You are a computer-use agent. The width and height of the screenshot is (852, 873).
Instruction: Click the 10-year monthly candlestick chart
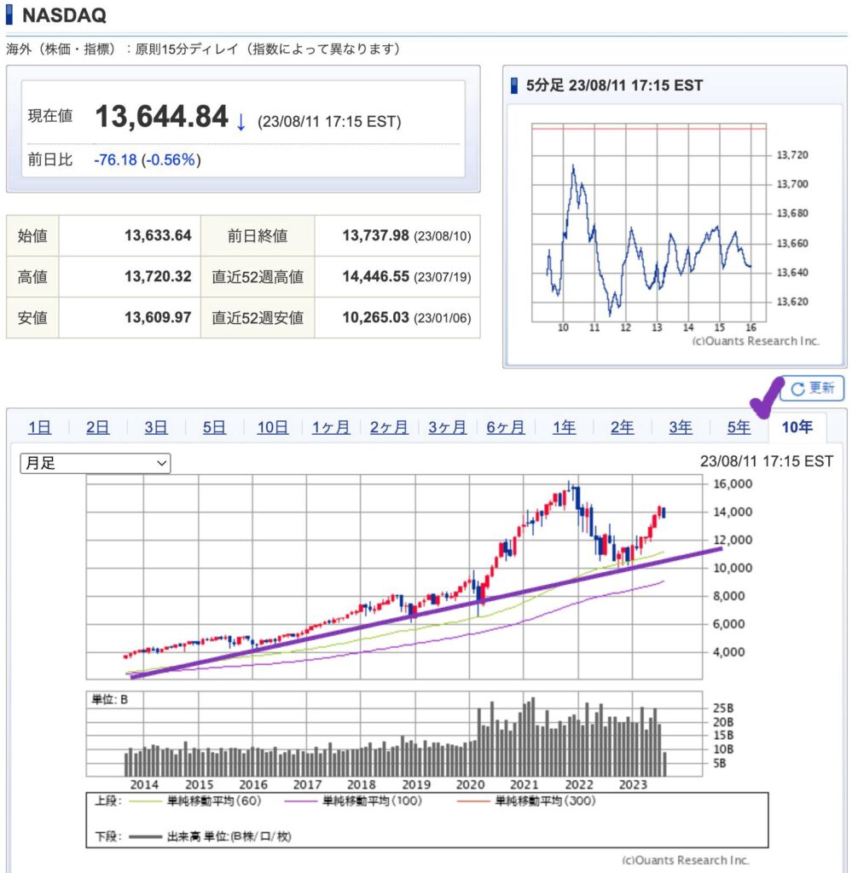(x=394, y=577)
